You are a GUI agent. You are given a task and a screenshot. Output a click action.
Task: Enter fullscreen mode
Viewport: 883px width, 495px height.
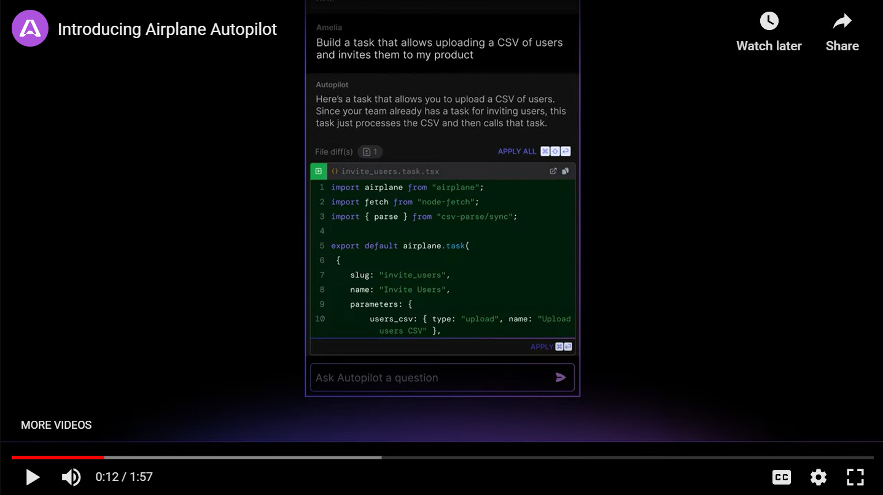click(855, 477)
